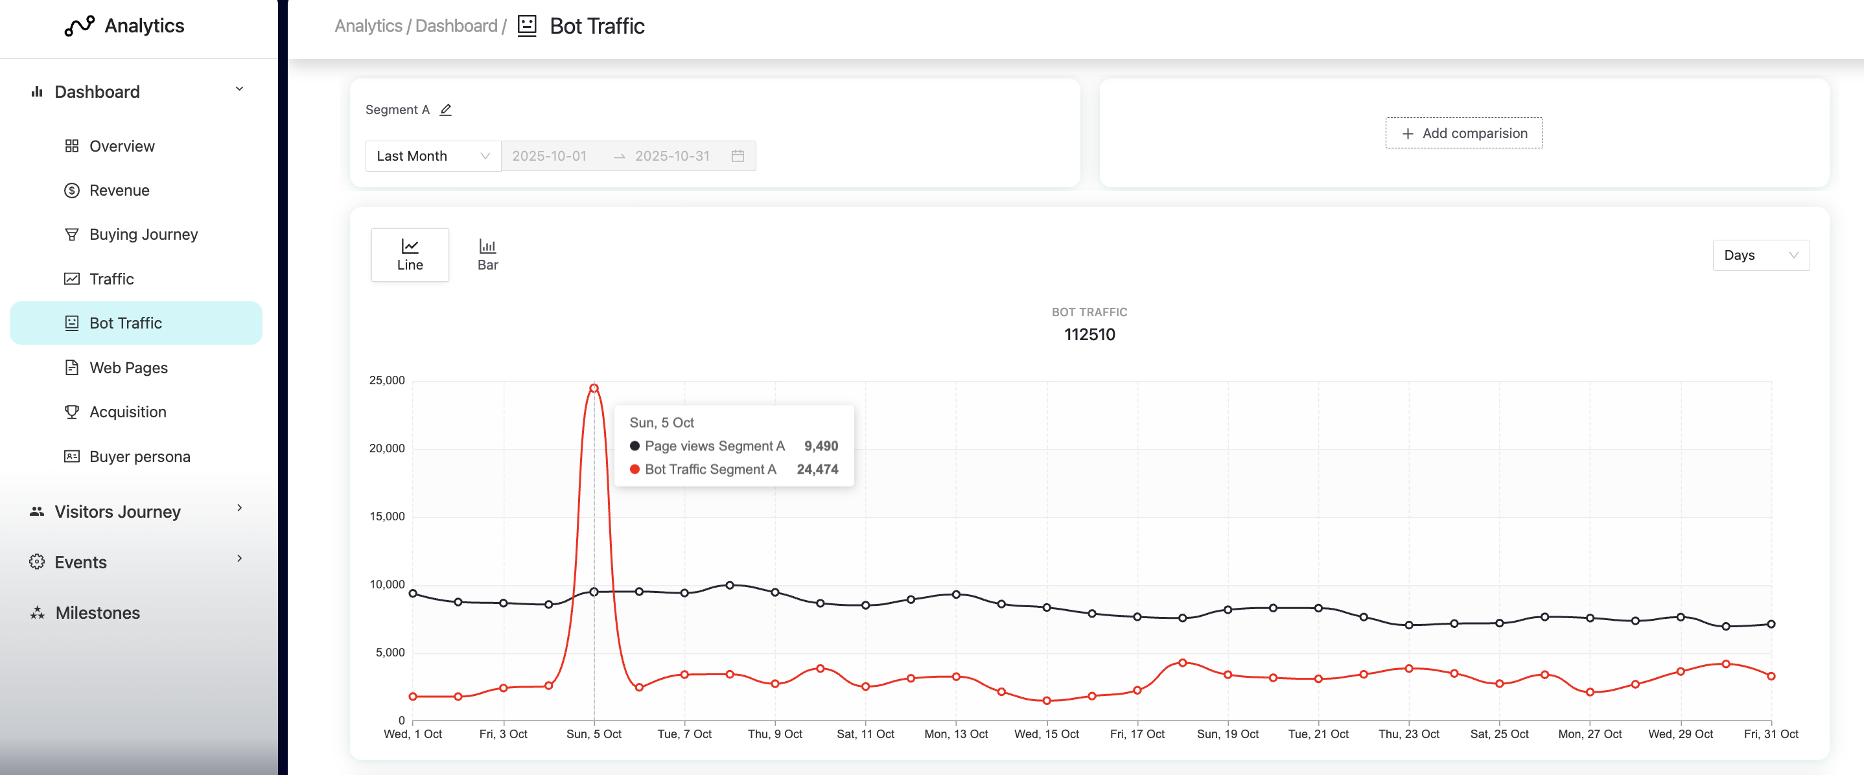Click the Revenue dollar icon in sidebar
Image resolution: width=1864 pixels, height=775 pixels.
point(72,191)
